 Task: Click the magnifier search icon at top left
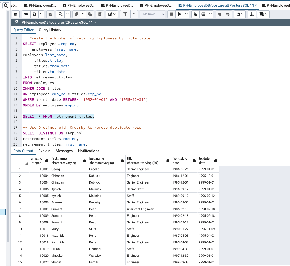pyautogui.click(x=6, y=6)
